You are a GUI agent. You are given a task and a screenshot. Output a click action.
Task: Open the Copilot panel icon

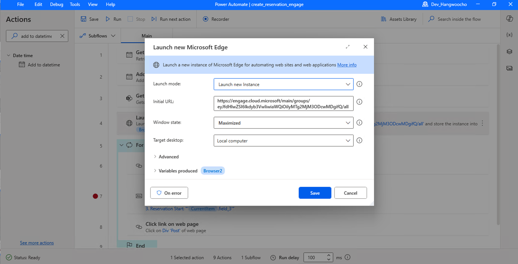pyautogui.click(x=509, y=19)
